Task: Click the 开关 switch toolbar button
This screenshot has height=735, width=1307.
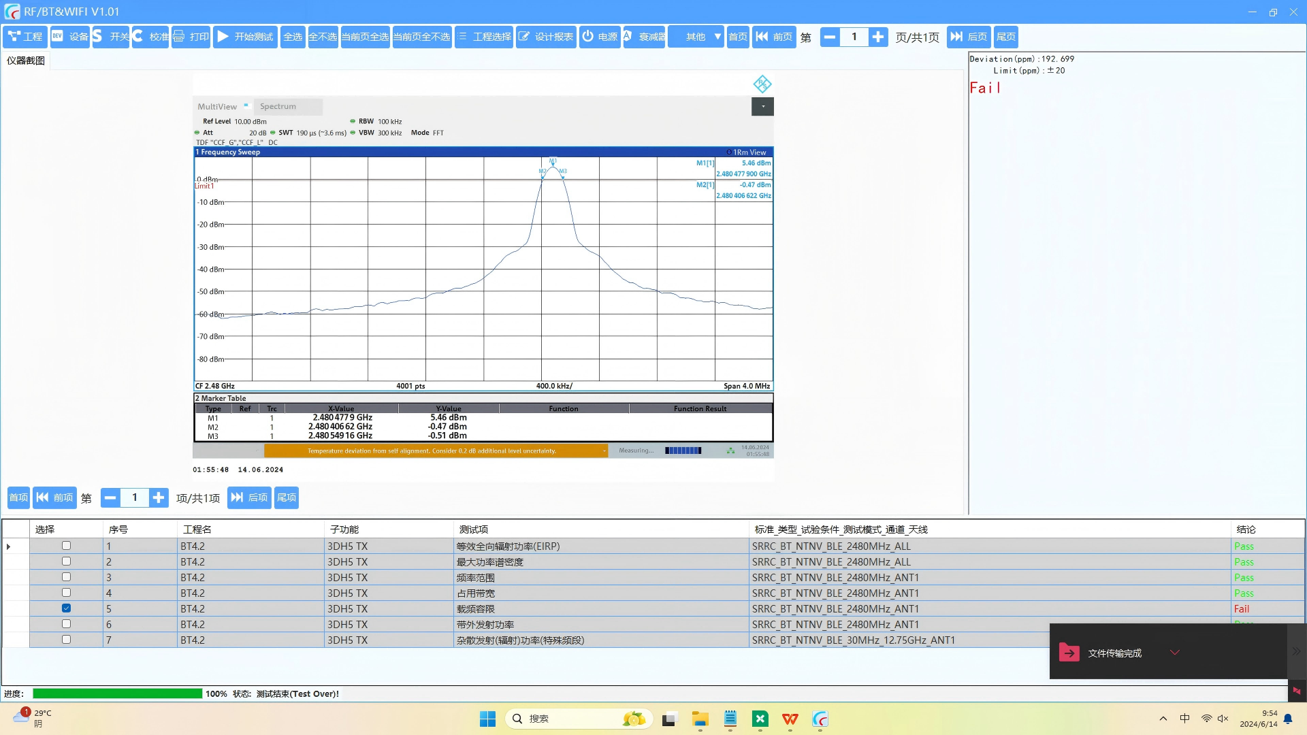Action: click(110, 37)
